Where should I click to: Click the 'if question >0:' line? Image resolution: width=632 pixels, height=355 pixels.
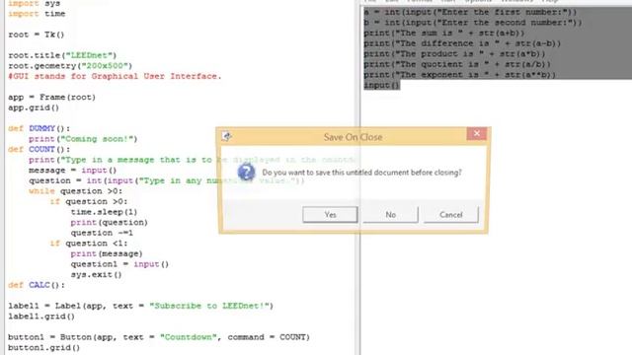pos(89,202)
